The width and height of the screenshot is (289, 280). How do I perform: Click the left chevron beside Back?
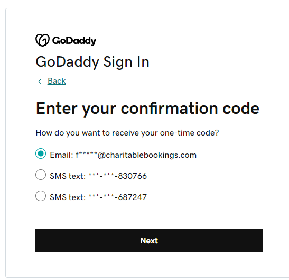[x=40, y=82]
